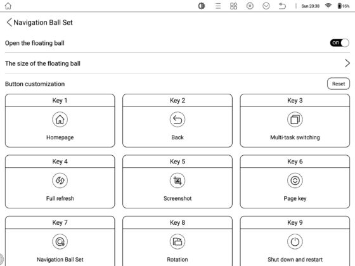Open the Key 1 header
The image size is (355, 266).
click(x=60, y=101)
